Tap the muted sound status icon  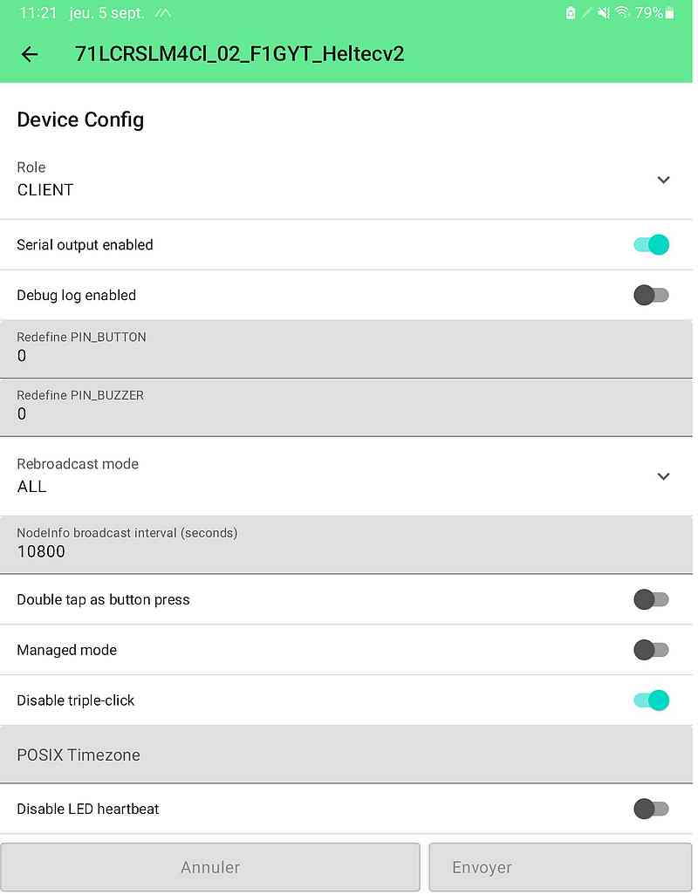603,12
